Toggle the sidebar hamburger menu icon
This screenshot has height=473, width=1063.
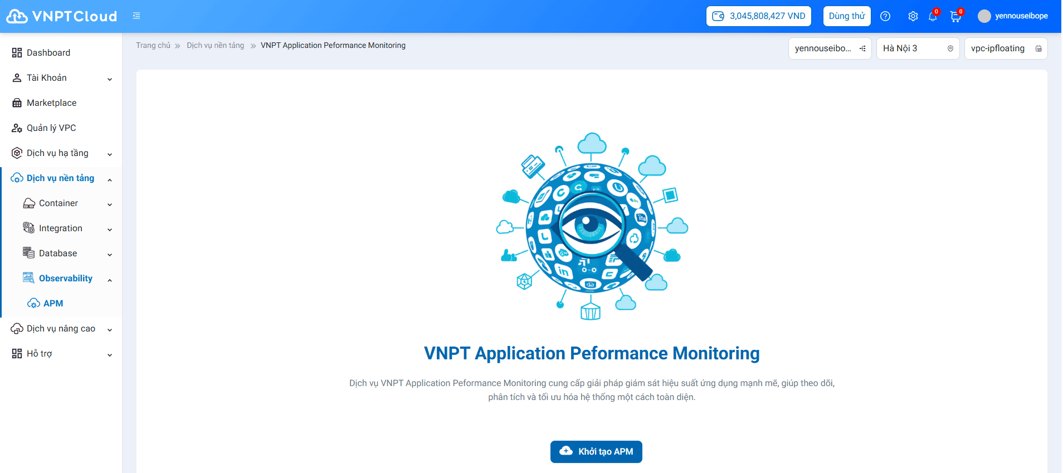click(x=136, y=16)
